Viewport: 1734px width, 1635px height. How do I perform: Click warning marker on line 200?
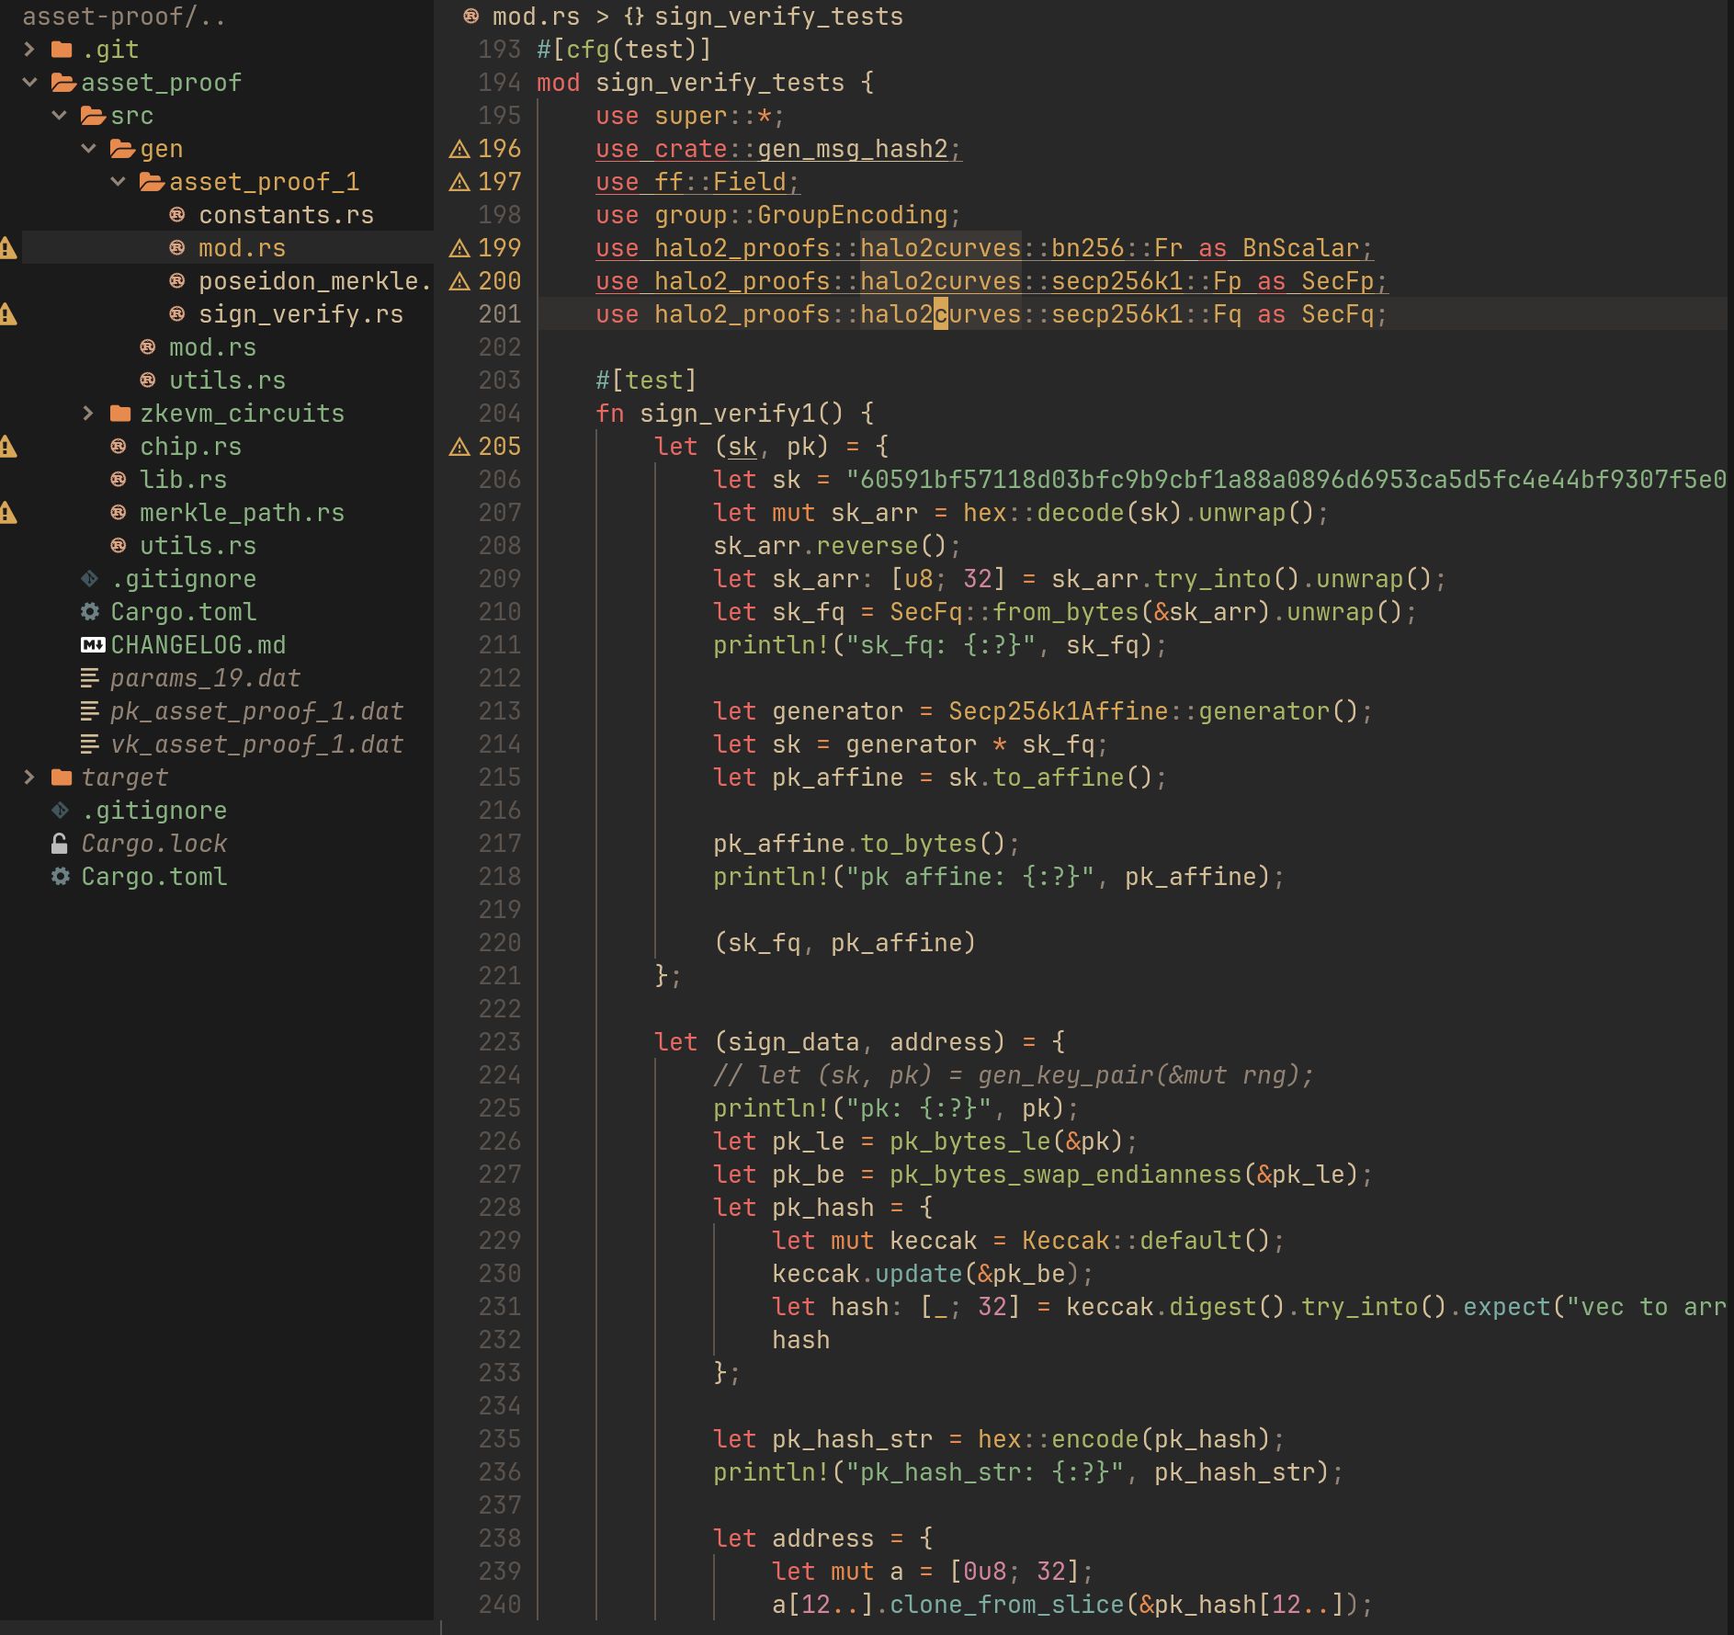[x=459, y=281]
